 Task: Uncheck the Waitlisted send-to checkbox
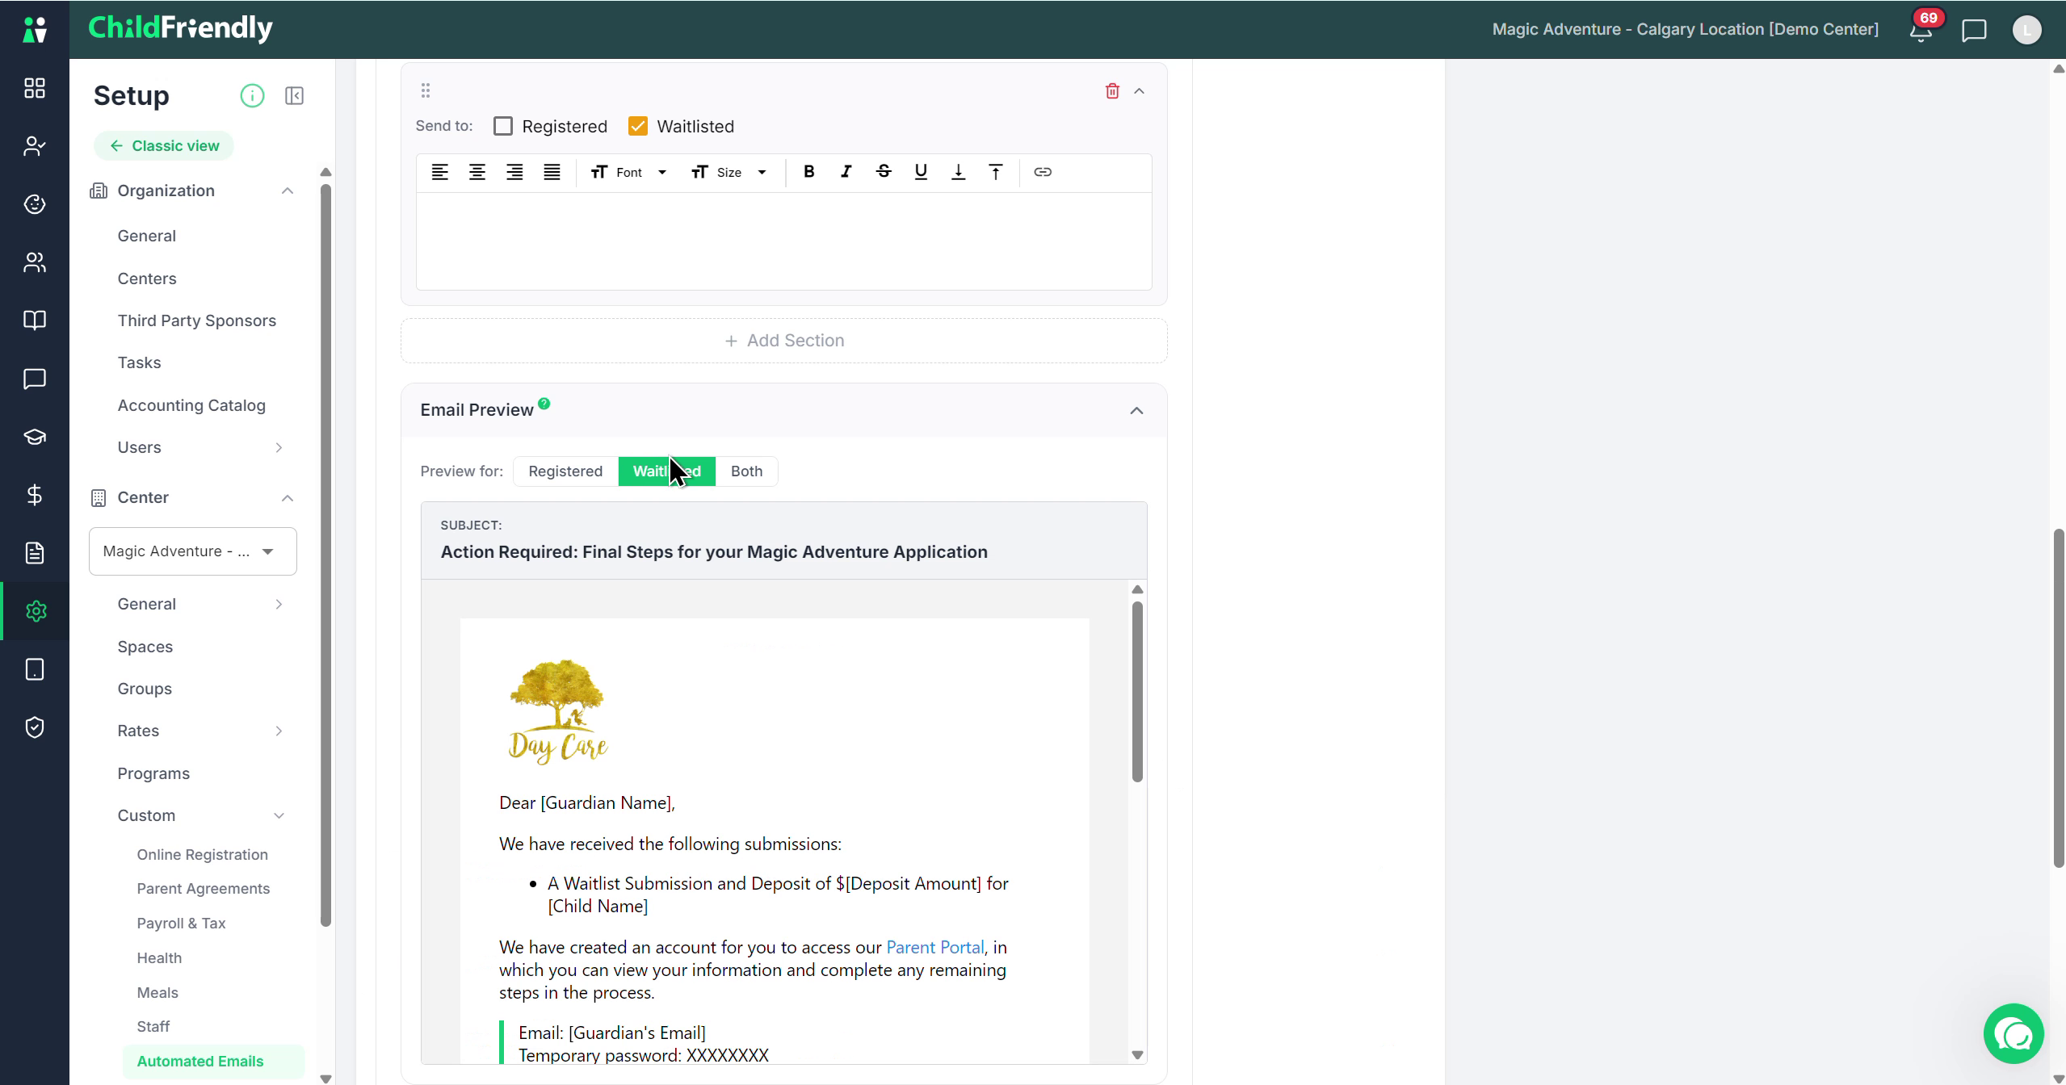[638, 127]
